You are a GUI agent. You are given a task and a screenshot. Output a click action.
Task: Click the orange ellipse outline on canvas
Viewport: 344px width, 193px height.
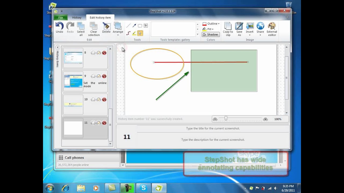[x=157, y=64]
